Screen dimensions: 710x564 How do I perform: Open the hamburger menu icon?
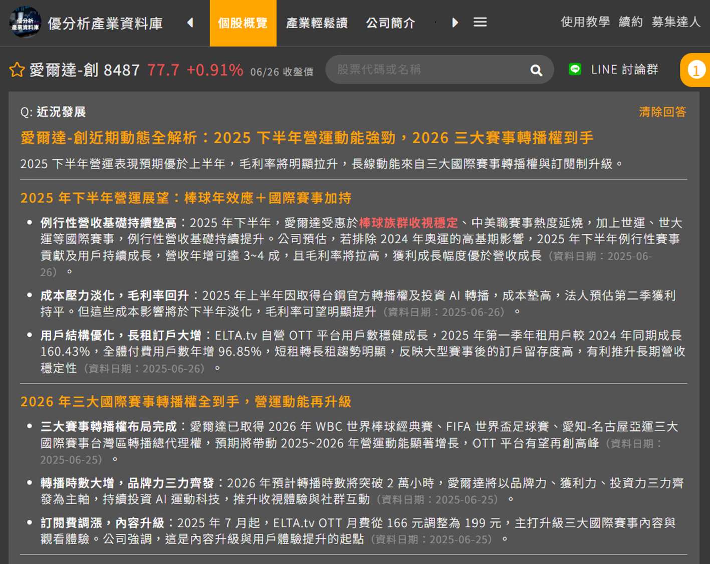480,22
